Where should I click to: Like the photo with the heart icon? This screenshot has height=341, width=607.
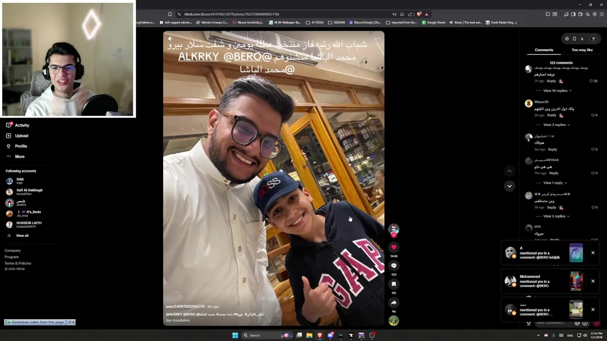point(394,247)
